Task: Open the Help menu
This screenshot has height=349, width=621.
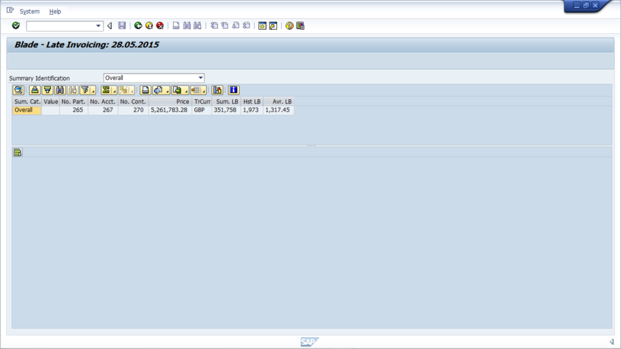Action: [x=55, y=11]
